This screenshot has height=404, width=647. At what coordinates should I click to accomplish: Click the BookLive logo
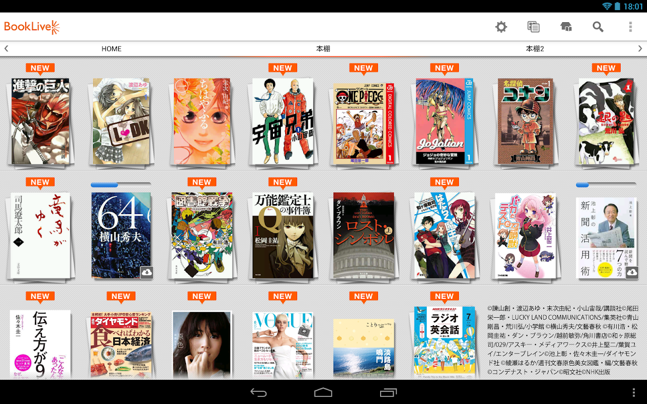(x=32, y=27)
